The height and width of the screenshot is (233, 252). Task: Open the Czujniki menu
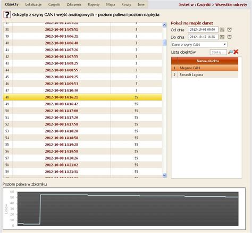(54, 4)
